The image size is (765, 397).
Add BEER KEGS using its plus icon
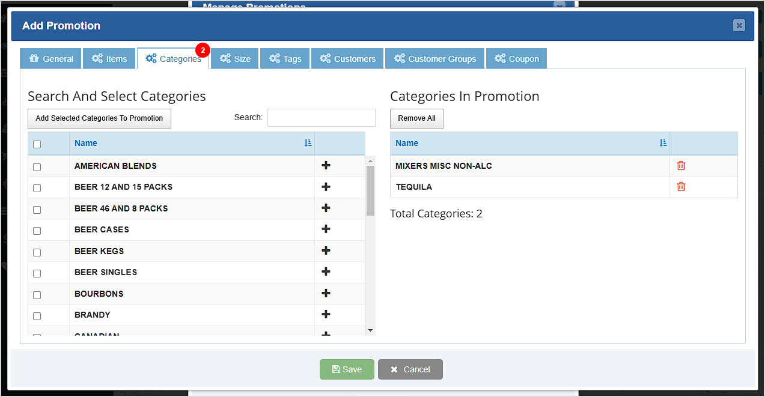325,250
